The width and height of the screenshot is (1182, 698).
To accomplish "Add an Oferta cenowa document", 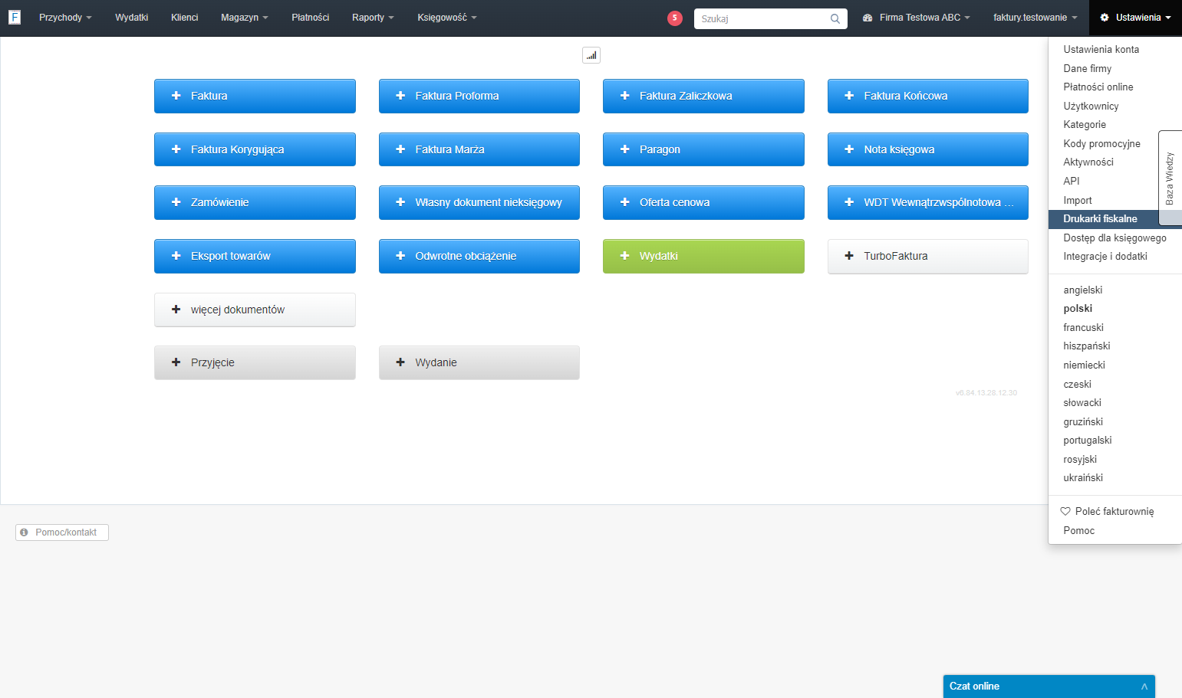I will pyautogui.click(x=703, y=202).
